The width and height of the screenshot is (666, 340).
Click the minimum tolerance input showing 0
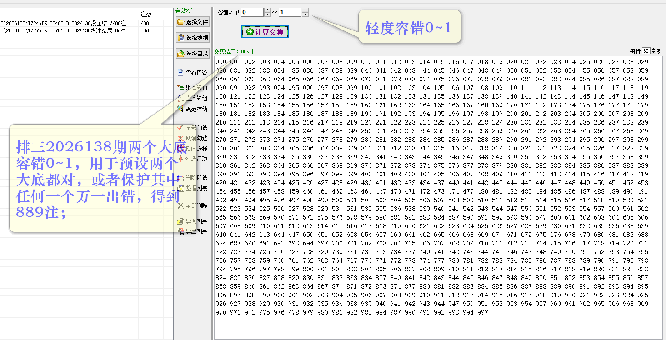pyautogui.click(x=252, y=12)
